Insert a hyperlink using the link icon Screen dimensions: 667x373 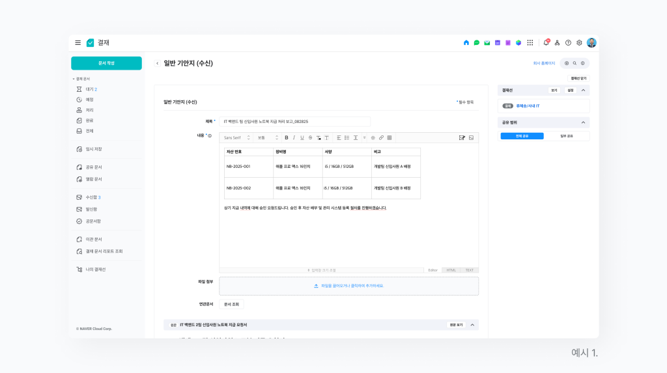[381, 137]
